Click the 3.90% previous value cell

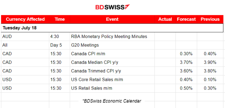point(210,62)
